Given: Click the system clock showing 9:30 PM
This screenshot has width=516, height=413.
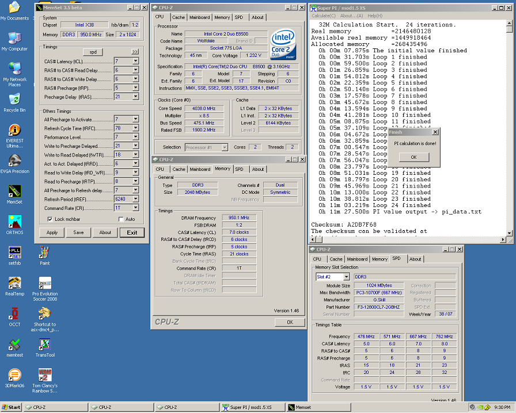Looking at the screenshot, I should [x=502, y=407].
